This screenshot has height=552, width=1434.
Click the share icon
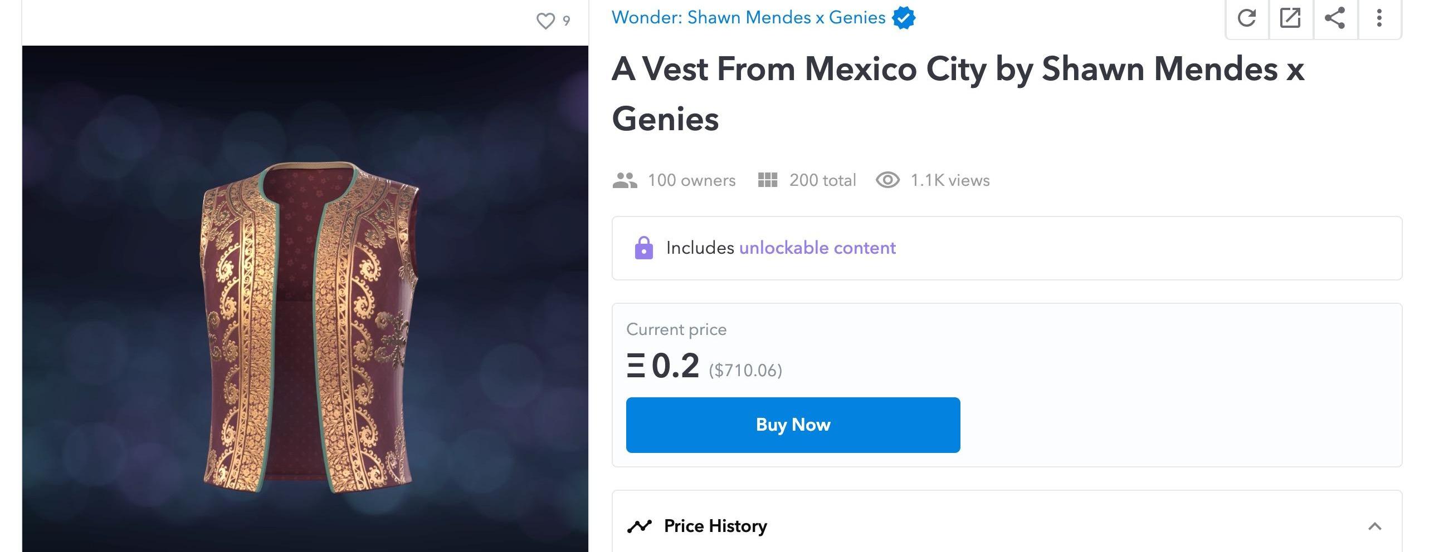click(1335, 18)
